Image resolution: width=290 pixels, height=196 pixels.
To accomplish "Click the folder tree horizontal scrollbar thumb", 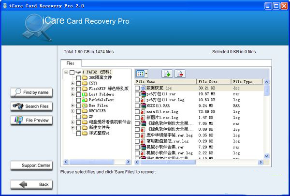I will pos(91,162).
